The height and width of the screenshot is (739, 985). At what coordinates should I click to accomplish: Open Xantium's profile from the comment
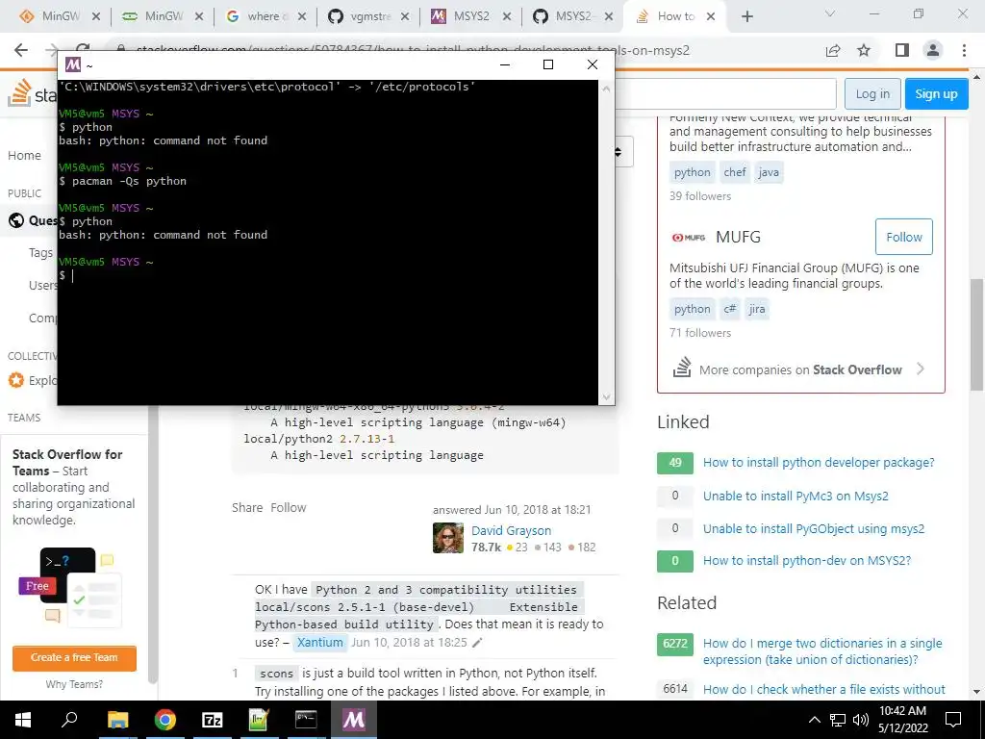[x=319, y=642]
